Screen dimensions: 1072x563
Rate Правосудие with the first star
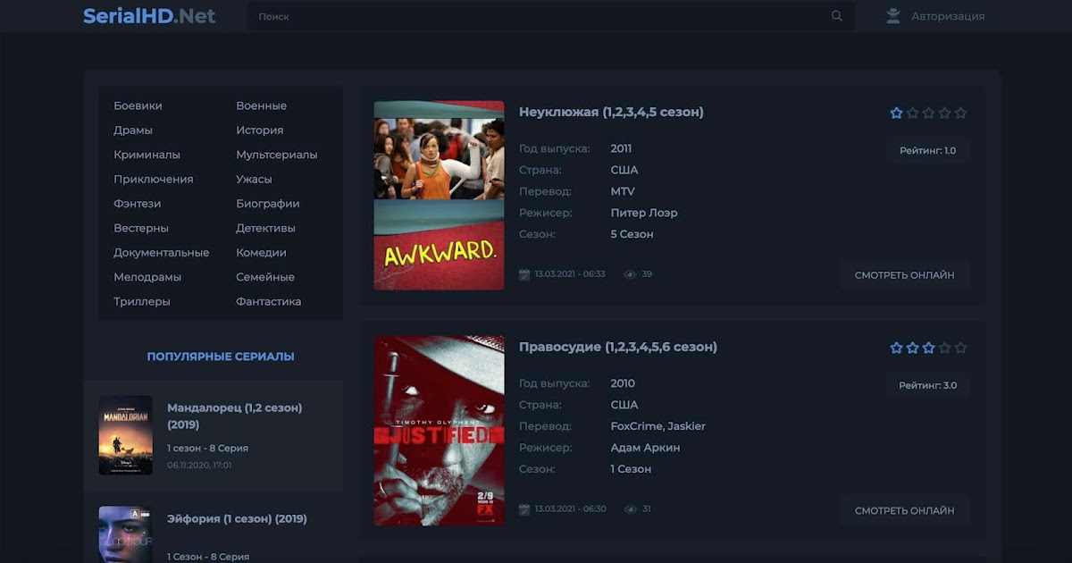(896, 349)
